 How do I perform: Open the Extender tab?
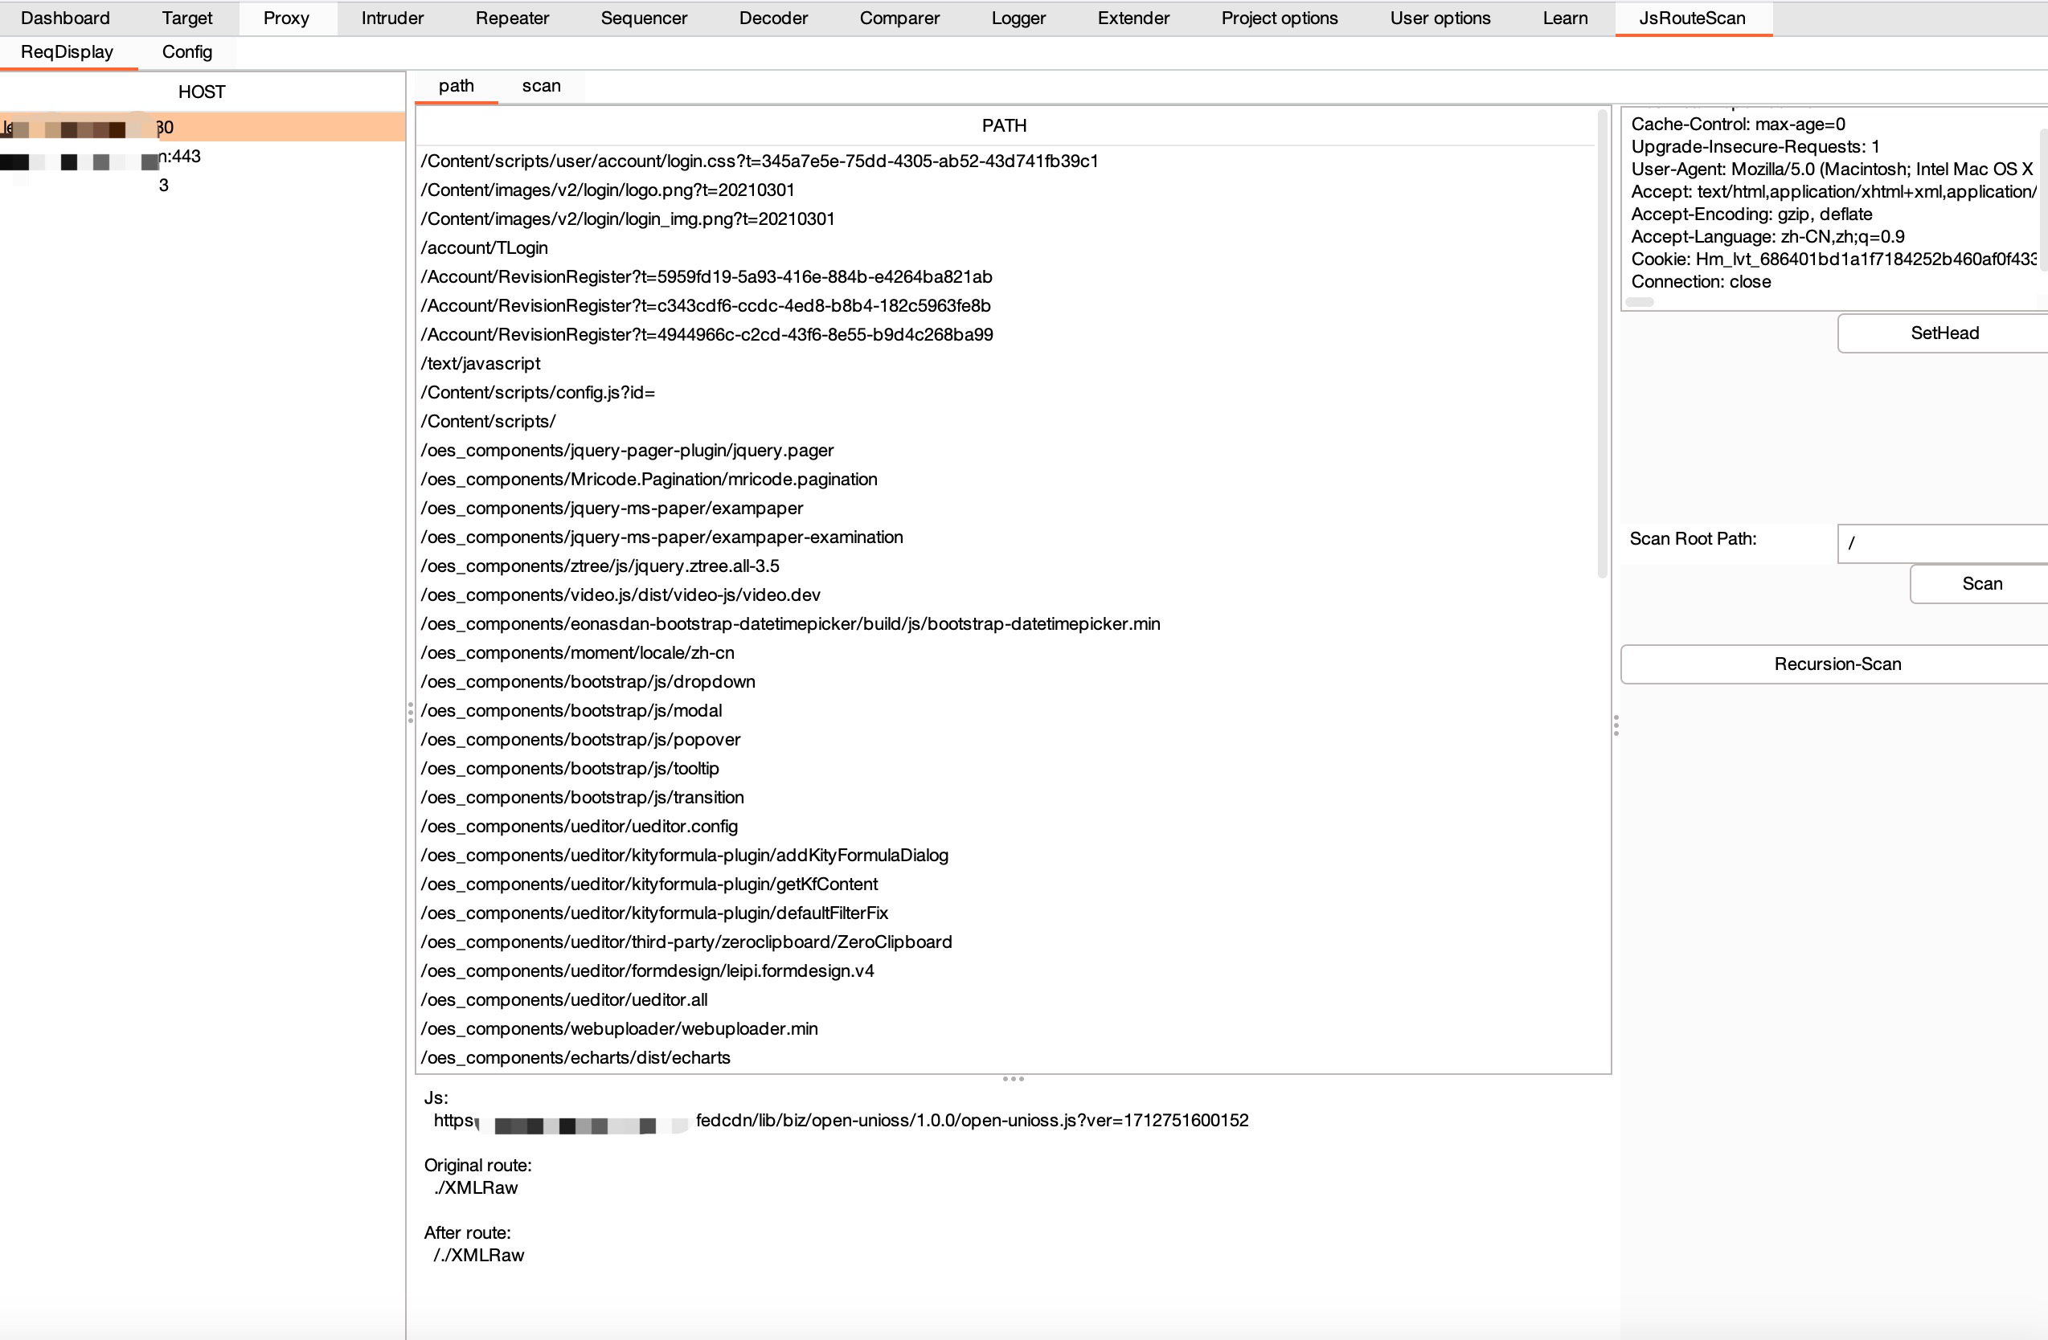1133,18
